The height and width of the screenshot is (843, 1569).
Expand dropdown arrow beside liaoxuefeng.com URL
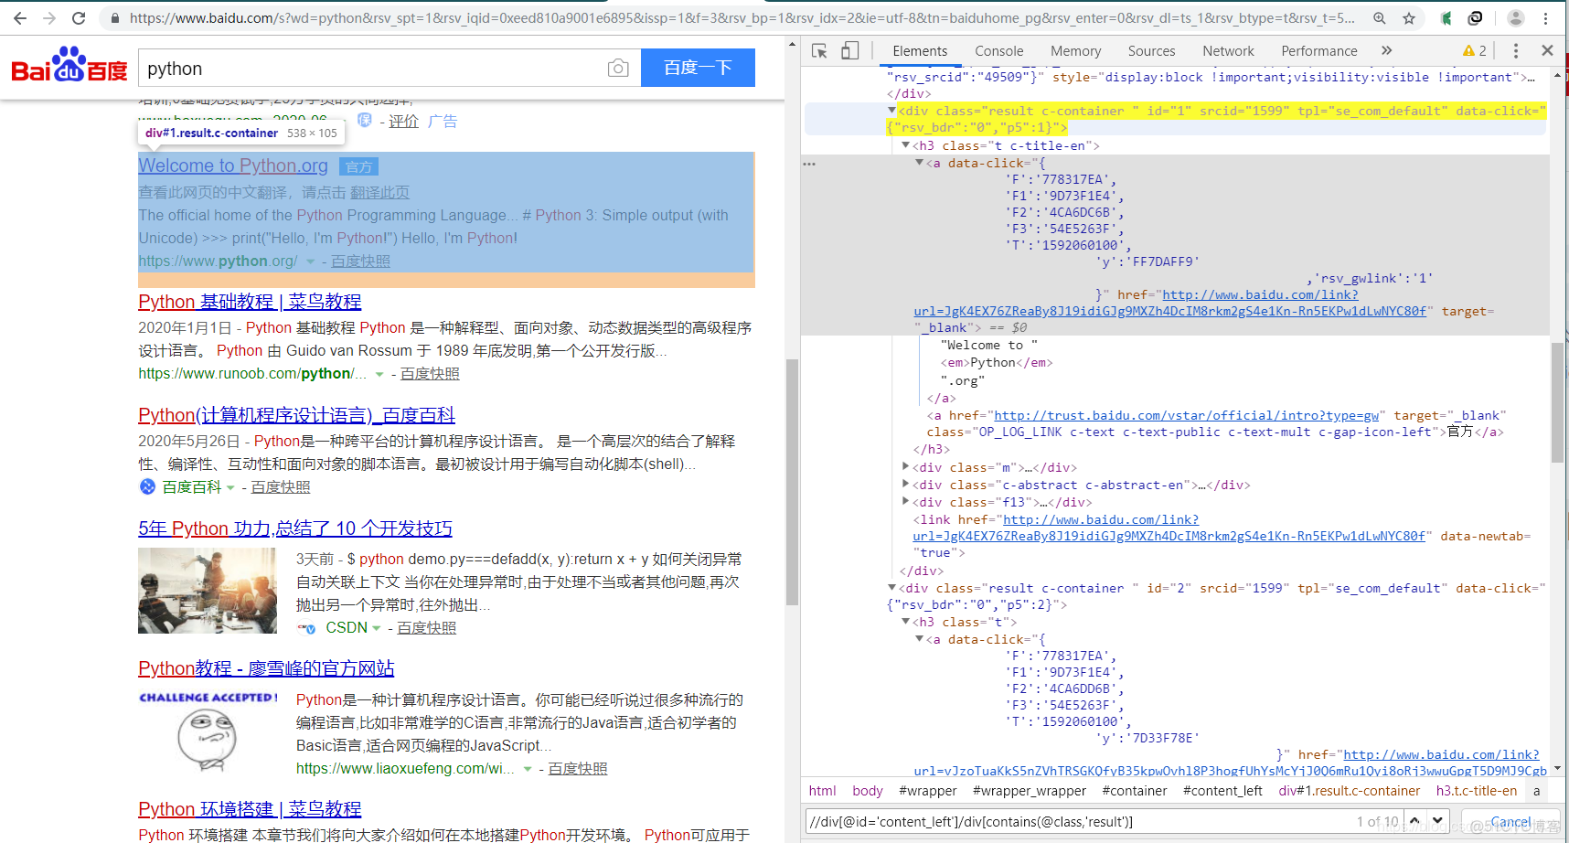528,770
